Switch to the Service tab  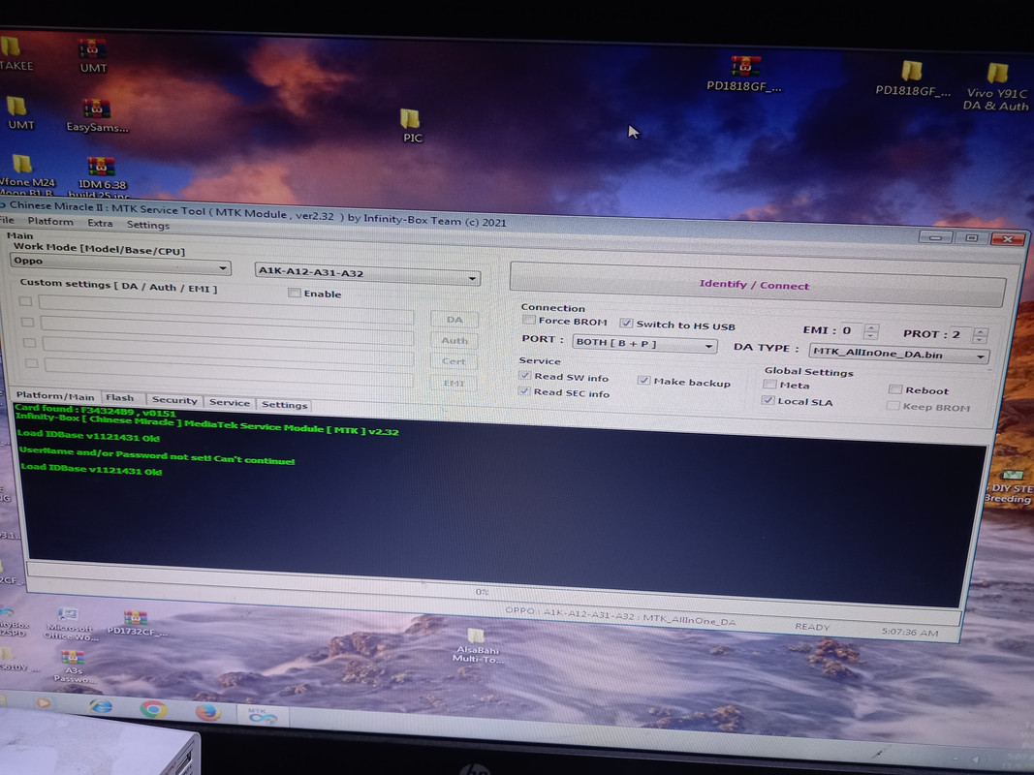[x=229, y=402]
